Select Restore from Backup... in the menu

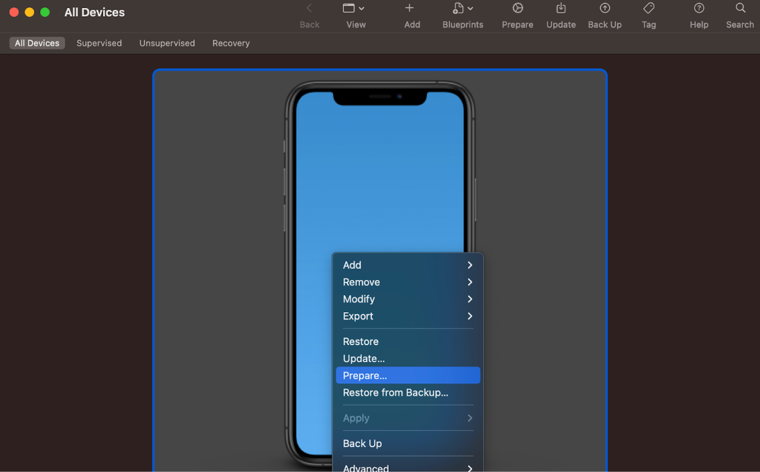(407, 393)
